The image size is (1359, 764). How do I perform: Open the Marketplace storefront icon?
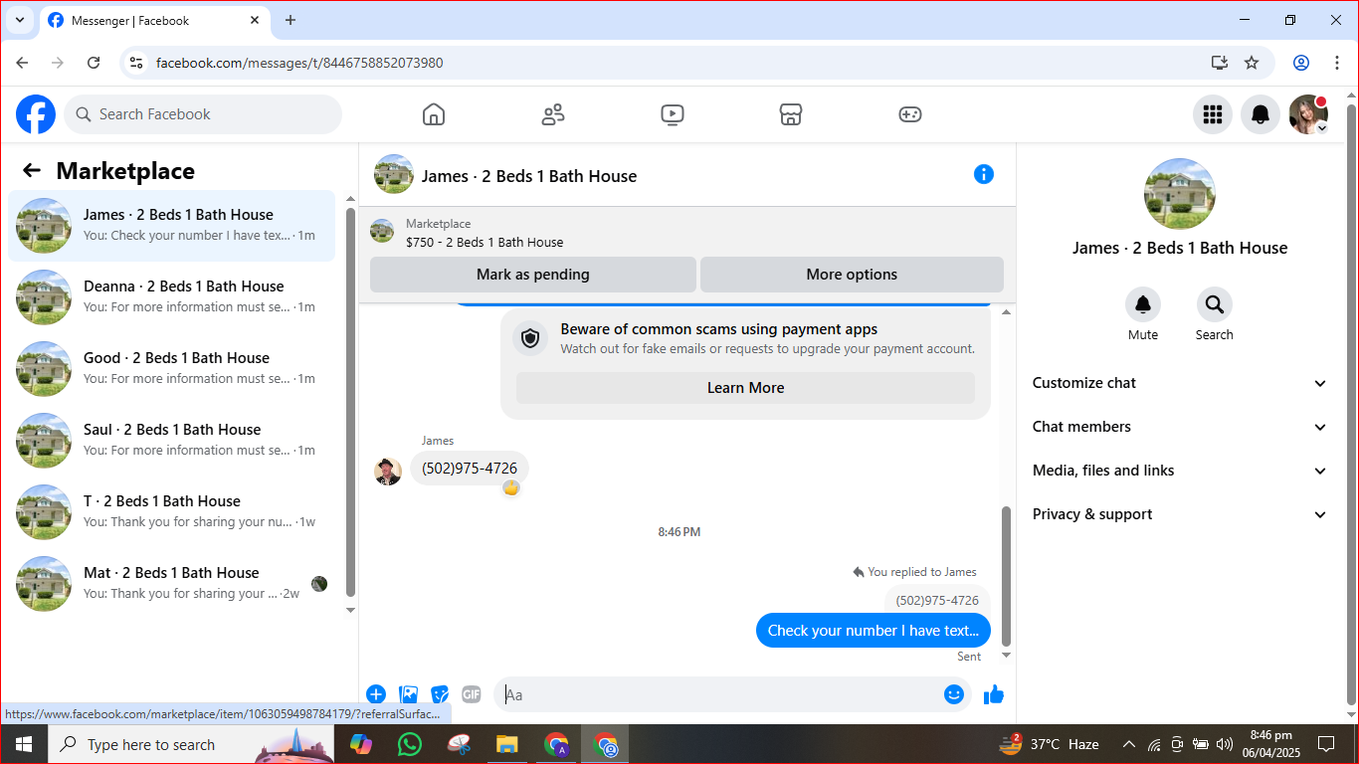click(x=791, y=114)
